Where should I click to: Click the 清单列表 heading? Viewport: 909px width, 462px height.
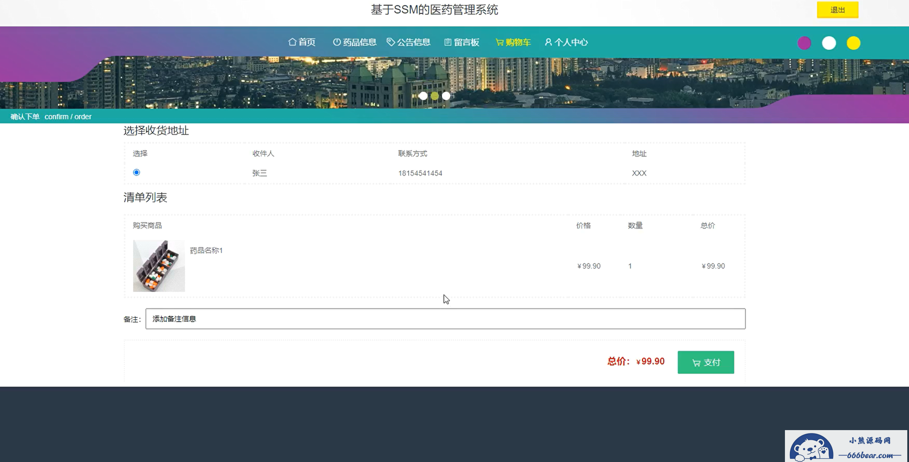(145, 197)
